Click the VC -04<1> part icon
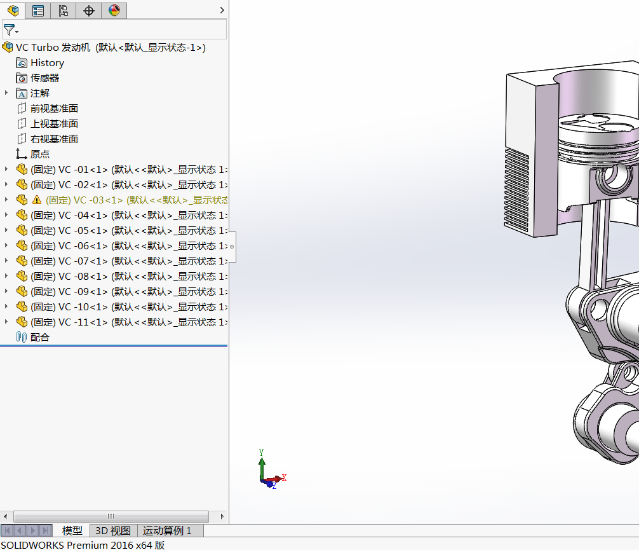This screenshot has height=550, width=639. coord(22,215)
